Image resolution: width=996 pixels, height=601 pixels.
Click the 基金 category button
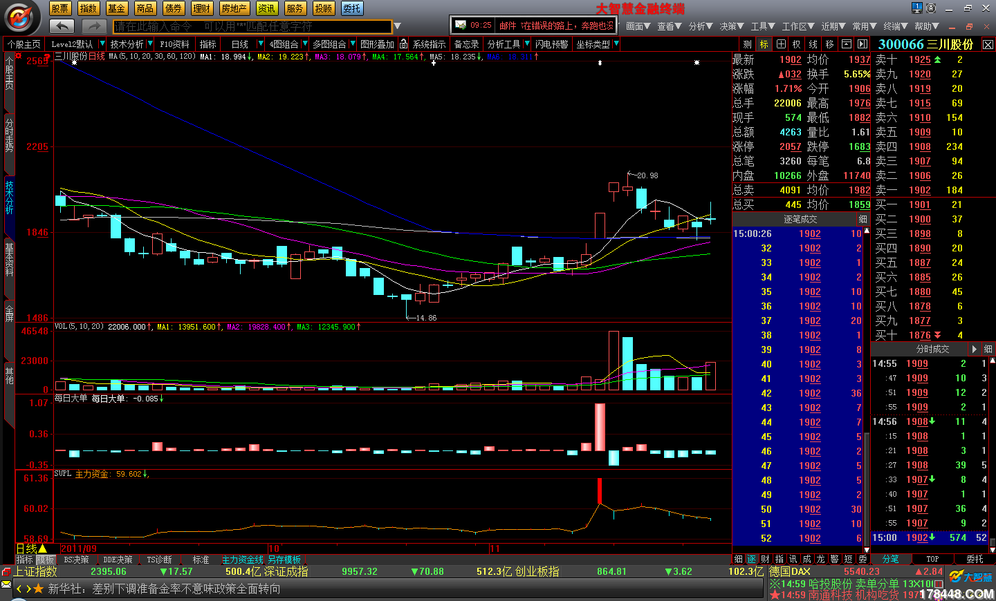pyautogui.click(x=116, y=8)
